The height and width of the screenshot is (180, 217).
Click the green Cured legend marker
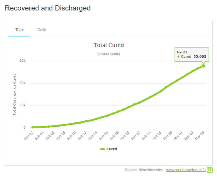click(x=102, y=149)
